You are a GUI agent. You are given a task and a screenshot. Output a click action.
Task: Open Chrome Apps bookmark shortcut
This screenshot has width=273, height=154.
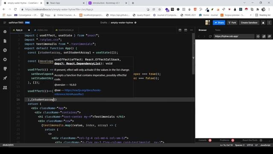7,15
